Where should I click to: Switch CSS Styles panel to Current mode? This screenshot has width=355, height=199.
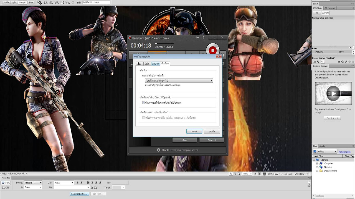pos(325,13)
